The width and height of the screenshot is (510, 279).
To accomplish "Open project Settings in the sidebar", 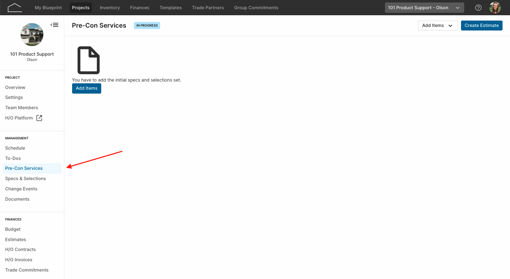I will (14, 97).
